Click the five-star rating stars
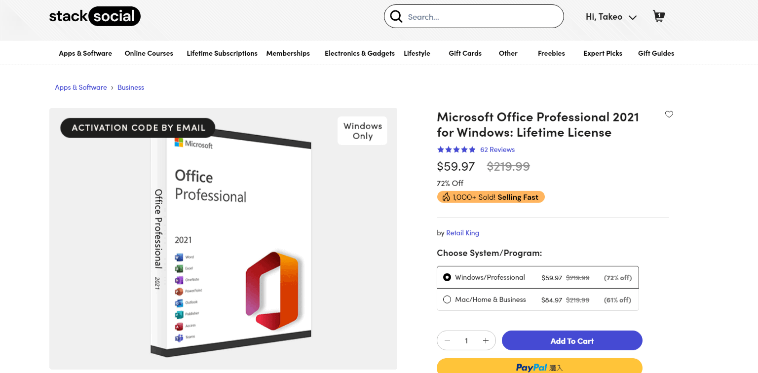758x373 pixels. pyautogui.click(x=456, y=149)
